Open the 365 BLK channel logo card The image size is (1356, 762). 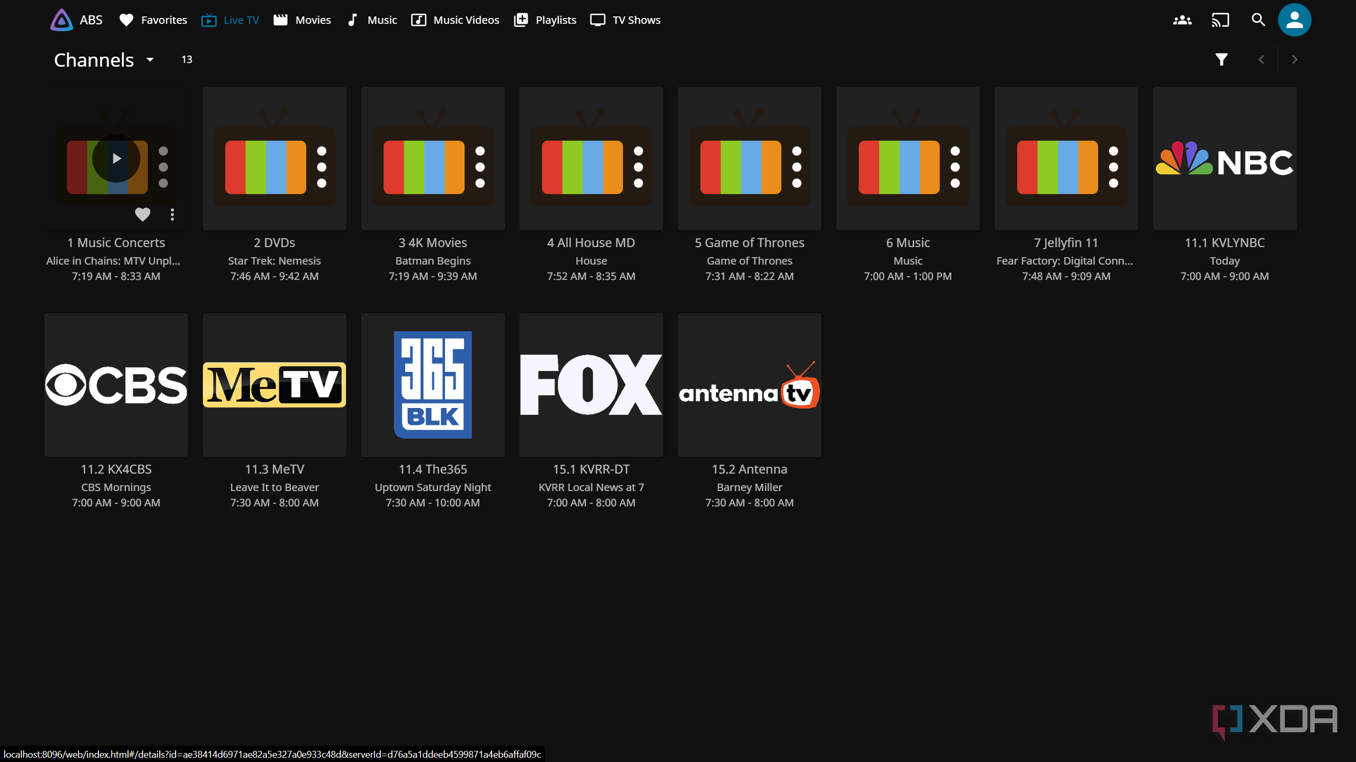click(433, 385)
